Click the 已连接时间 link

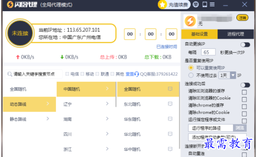click(167, 47)
